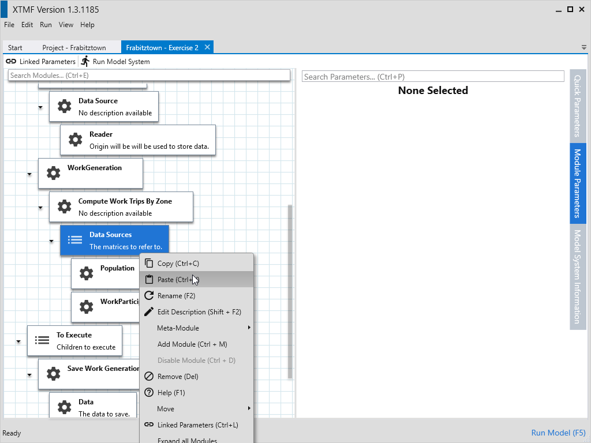Open the Quick Parameters side tab

point(578,105)
